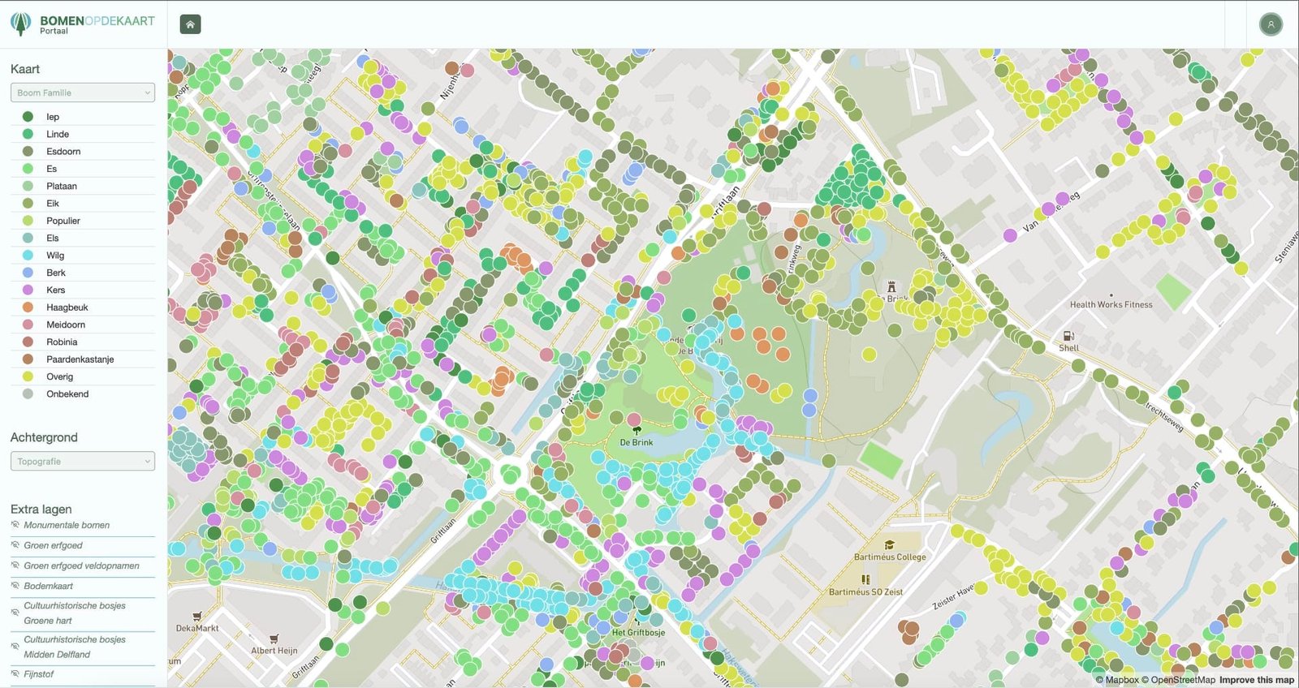Expand the Topografie background dropdown

pyautogui.click(x=83, y=462)
